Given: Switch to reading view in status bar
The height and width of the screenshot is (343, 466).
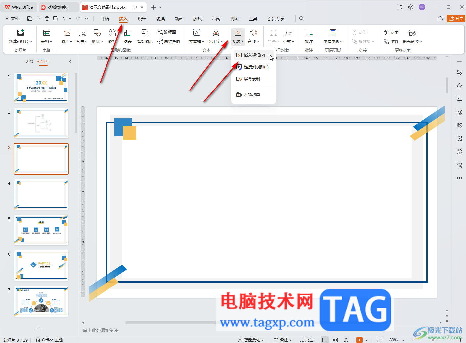Looking at the screenshot, I should [x=346, y=340].
